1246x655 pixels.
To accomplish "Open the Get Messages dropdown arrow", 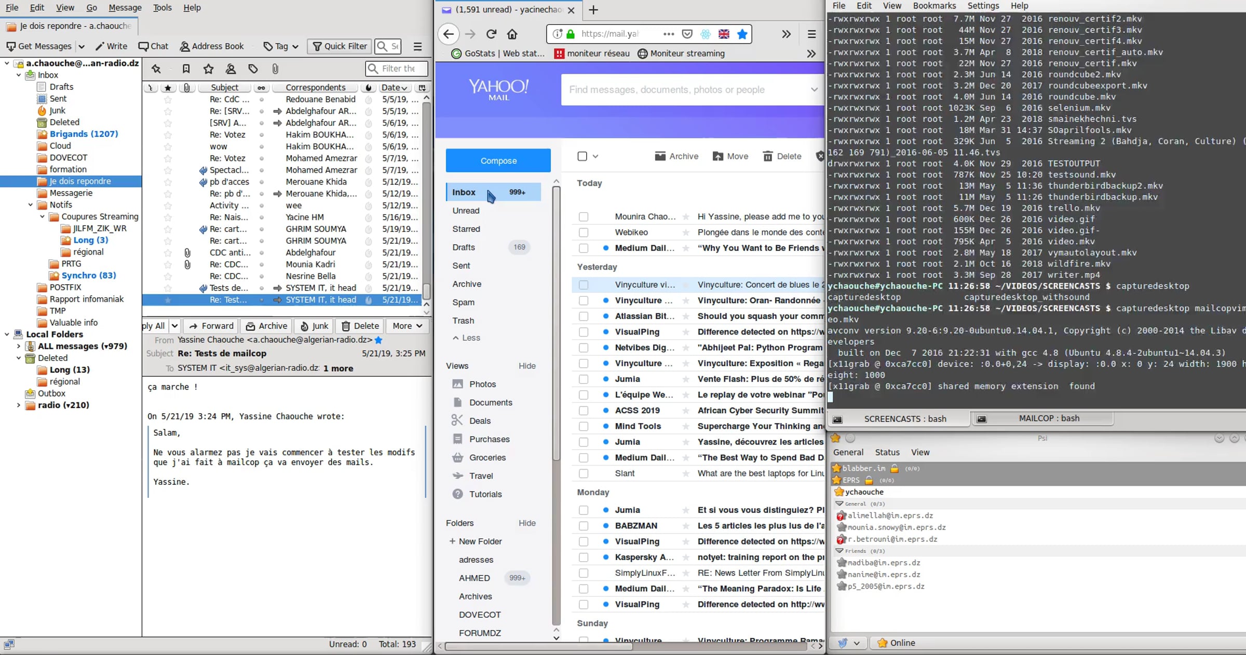I will pyautogui.click(x=82, y=46).
